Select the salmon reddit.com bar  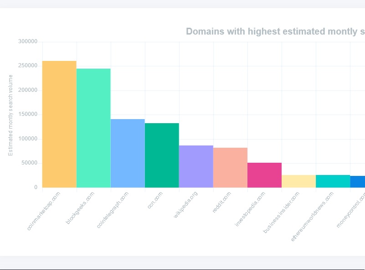click(x=231, y=168)
